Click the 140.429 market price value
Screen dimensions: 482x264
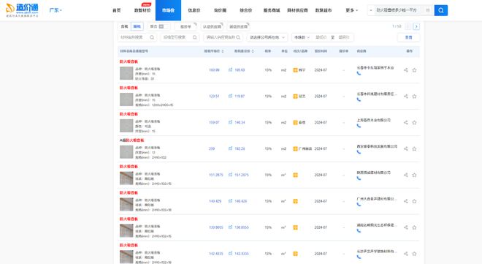pyautogui.click(x=215, y=201)
